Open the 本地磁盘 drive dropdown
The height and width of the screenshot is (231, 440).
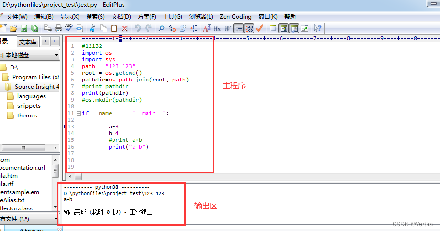[x=56, y=55]
